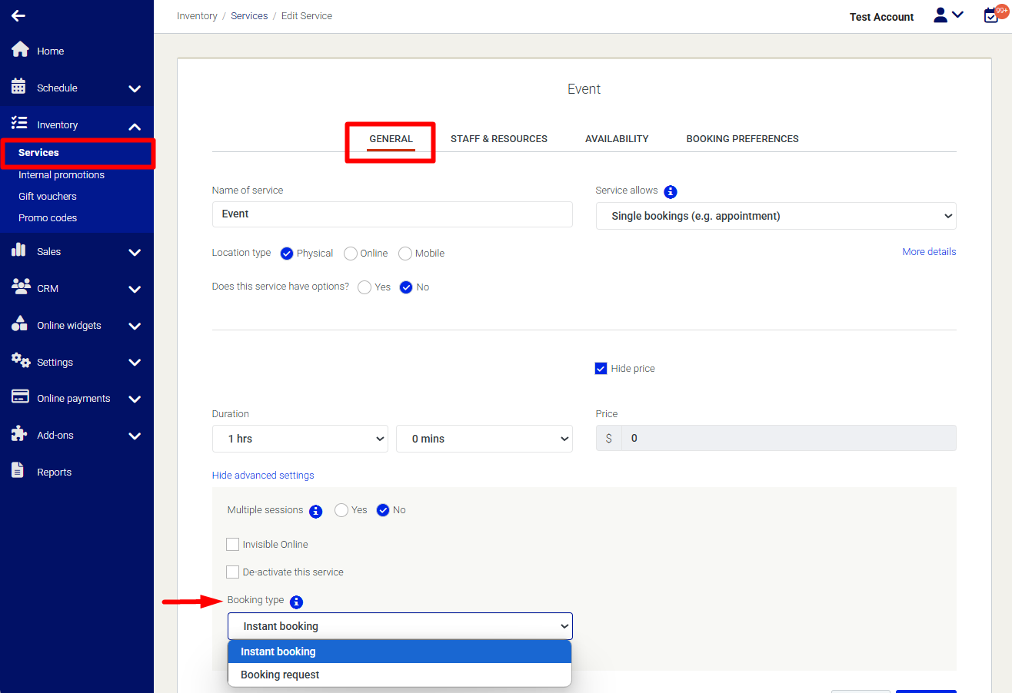Select Booking request from dropdown list
1012x693 pixels.
click(280, 675)
